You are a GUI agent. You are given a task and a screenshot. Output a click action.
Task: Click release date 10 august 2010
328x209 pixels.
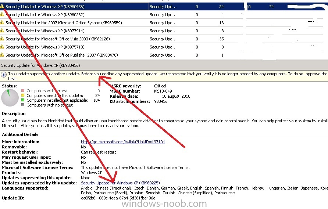pyautogui.click(x=176, y=96)
